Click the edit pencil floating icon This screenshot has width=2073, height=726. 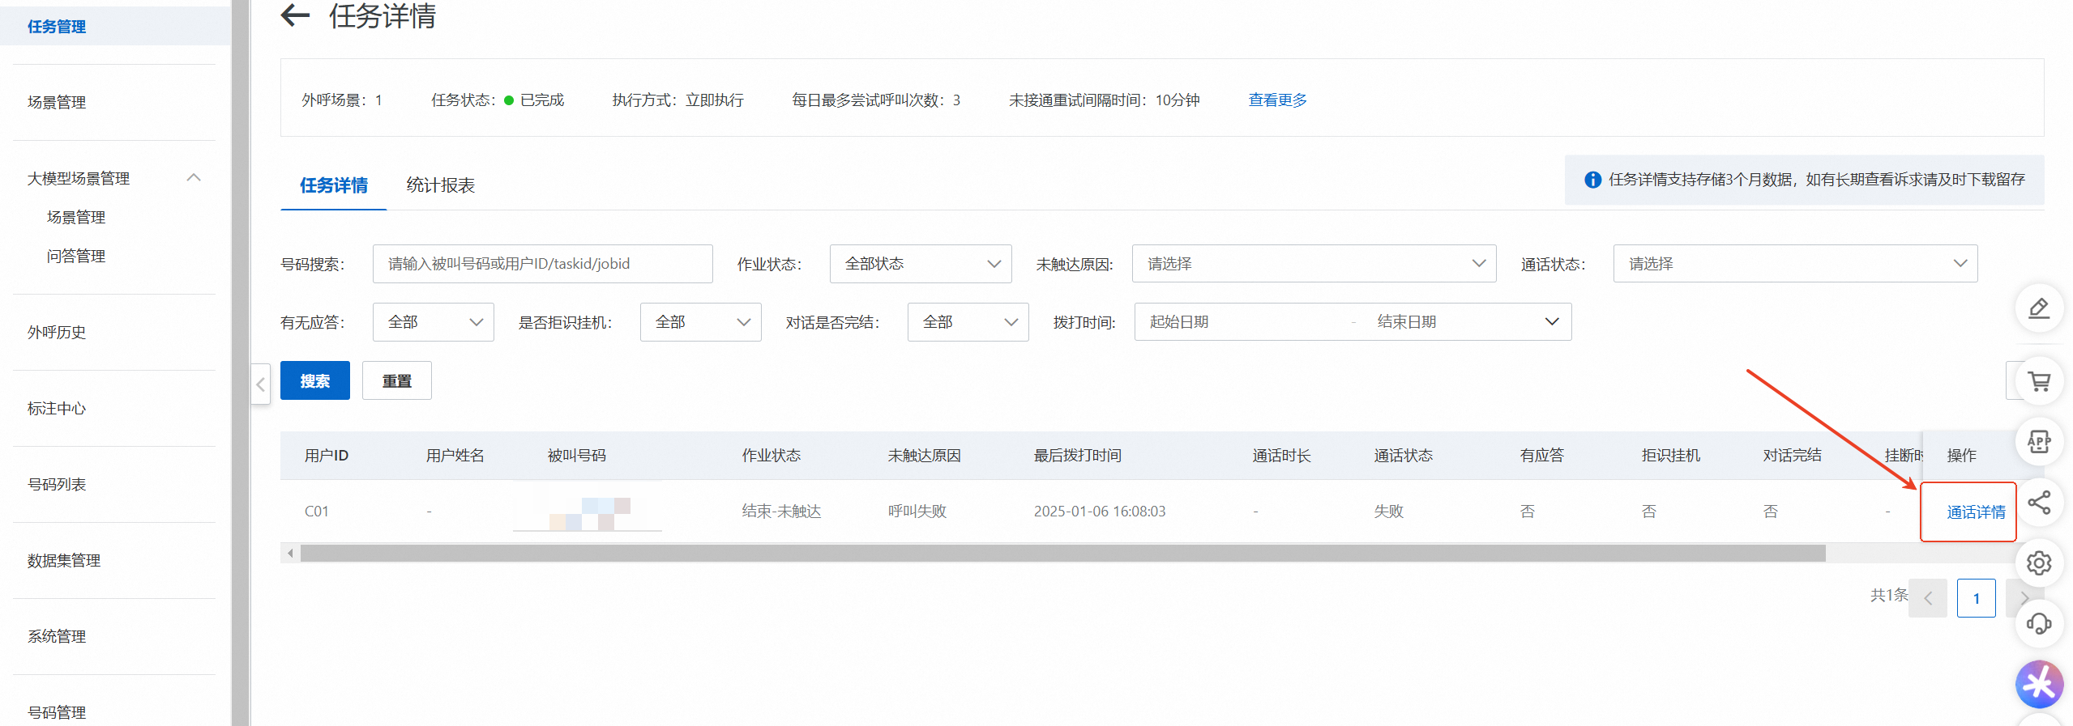tap(2039, 308)
